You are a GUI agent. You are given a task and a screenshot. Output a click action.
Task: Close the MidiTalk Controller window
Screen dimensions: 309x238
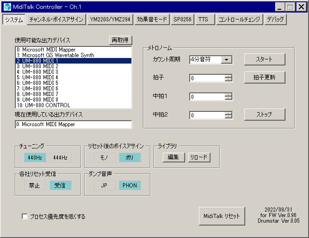[302, 7]
